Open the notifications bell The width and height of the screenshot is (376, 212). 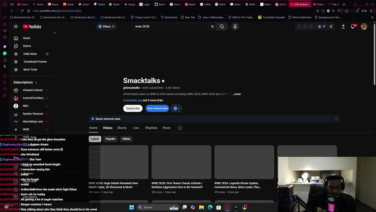pyautogui.click(x=353, y=26)
